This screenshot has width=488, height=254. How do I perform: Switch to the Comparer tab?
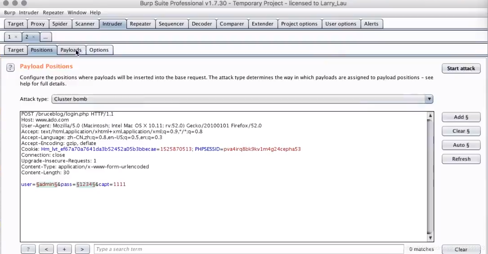coord(232,24)
